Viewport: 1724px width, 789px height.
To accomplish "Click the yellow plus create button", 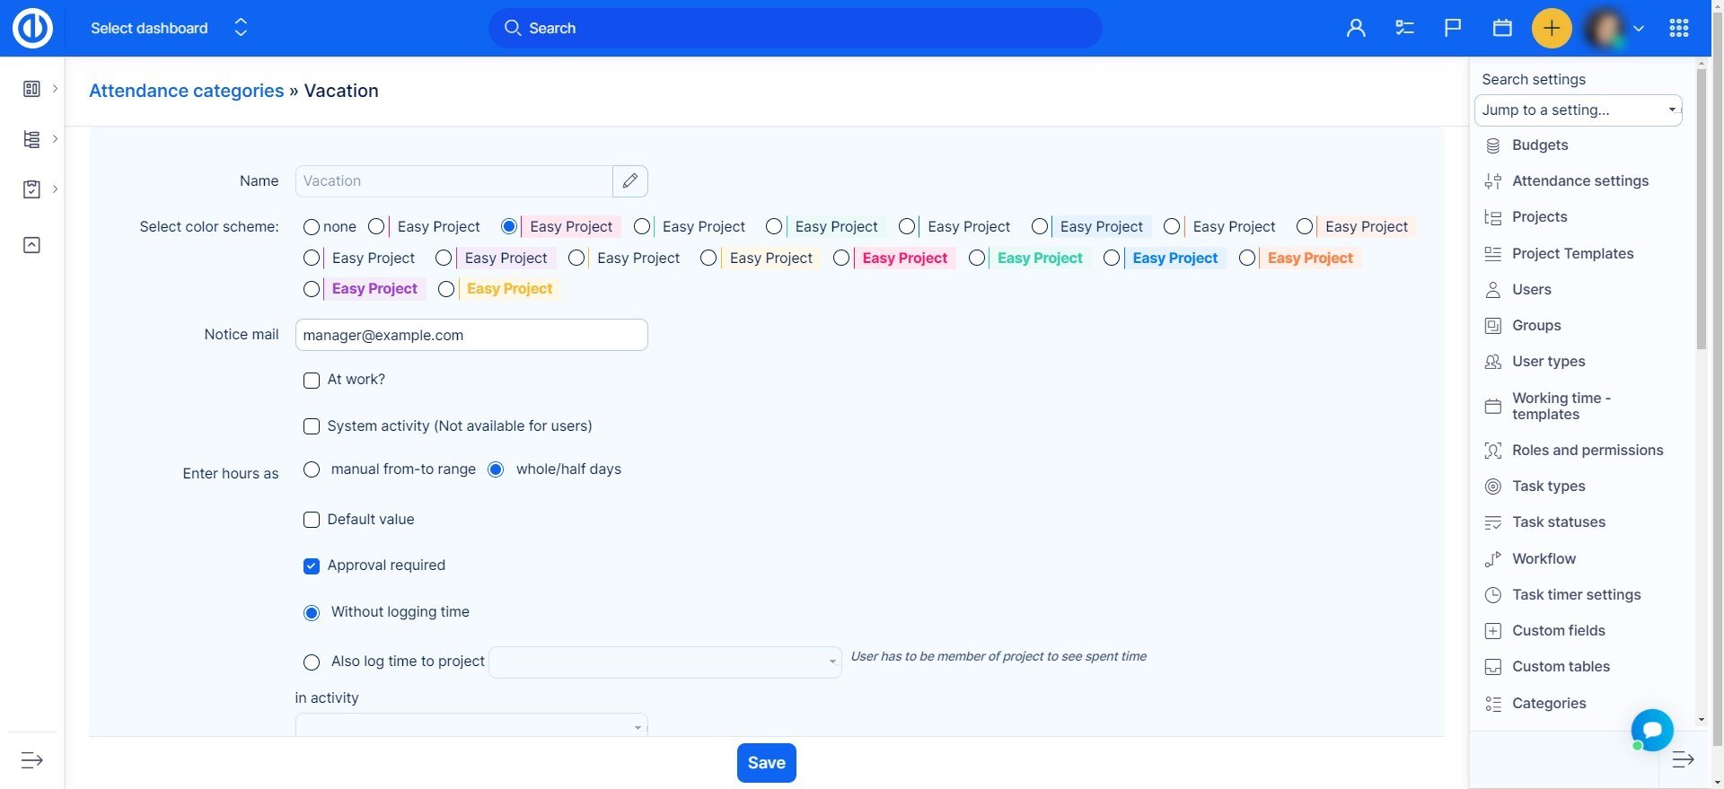I will pyautogui.click(x=1552, y=29).
